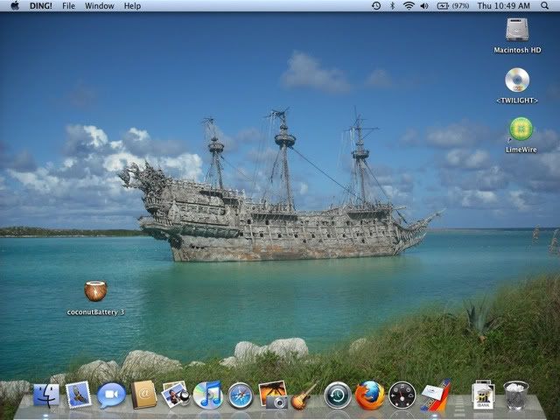560x420 pixels.
Task: Open the File menu
Action: click(x=68, y=6)
